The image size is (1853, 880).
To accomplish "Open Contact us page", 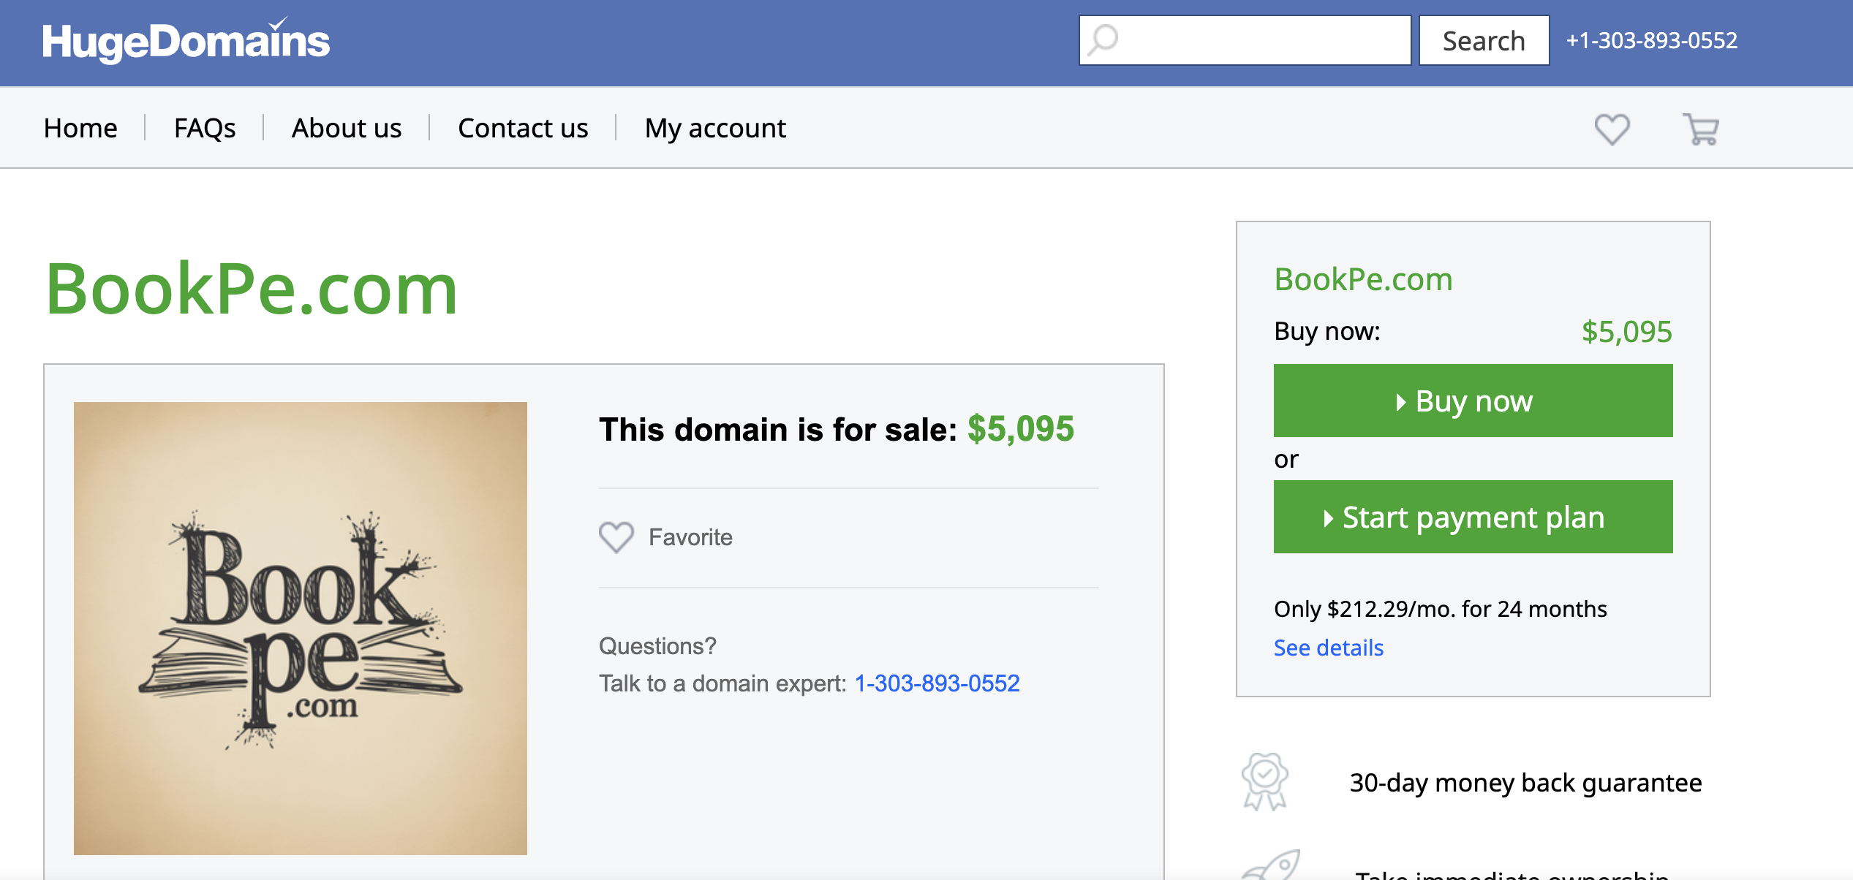I will pyautogui.click(x=523, y=128).
